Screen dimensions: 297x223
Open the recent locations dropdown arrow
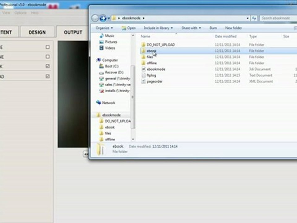(x=109, y=18)
